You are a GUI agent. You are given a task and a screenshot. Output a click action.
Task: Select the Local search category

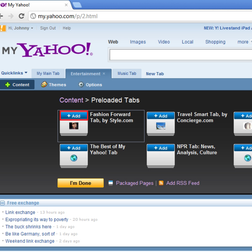[188, 42]
